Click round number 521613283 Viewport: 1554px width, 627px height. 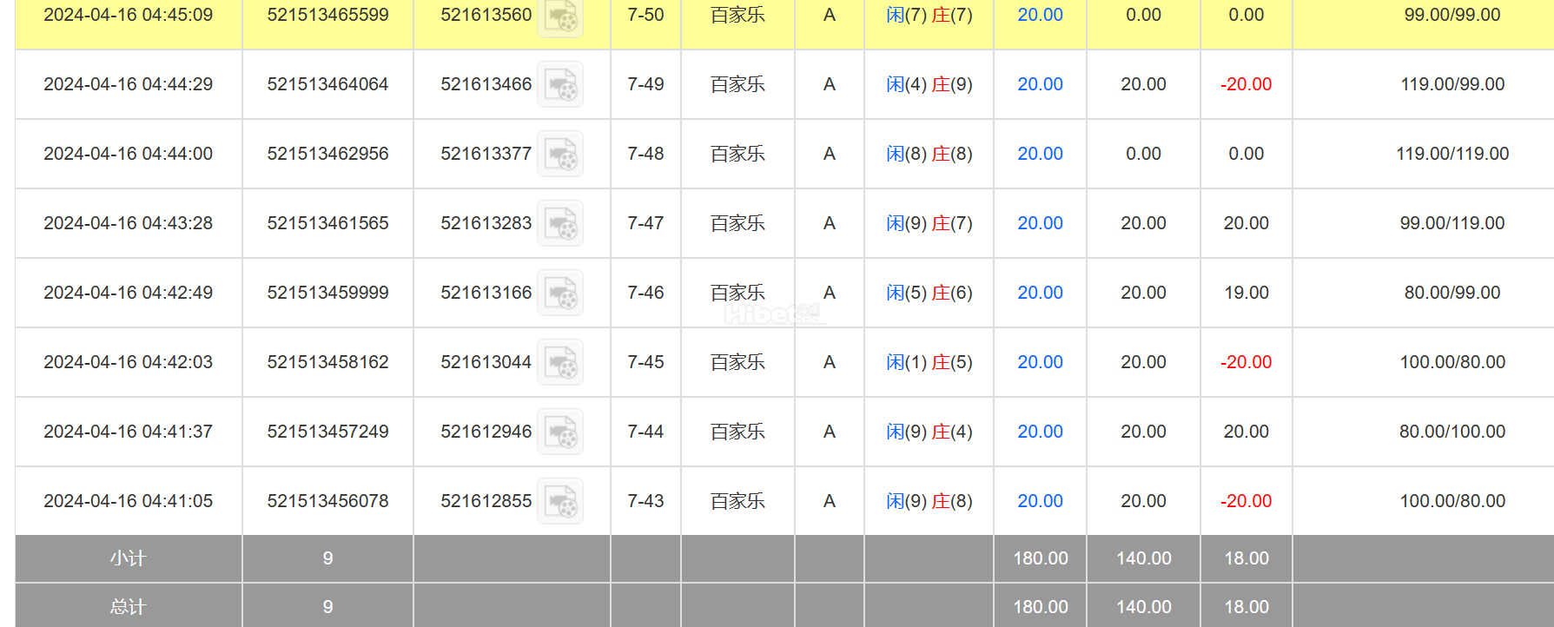pyautogui.click(x=486, y=223)
